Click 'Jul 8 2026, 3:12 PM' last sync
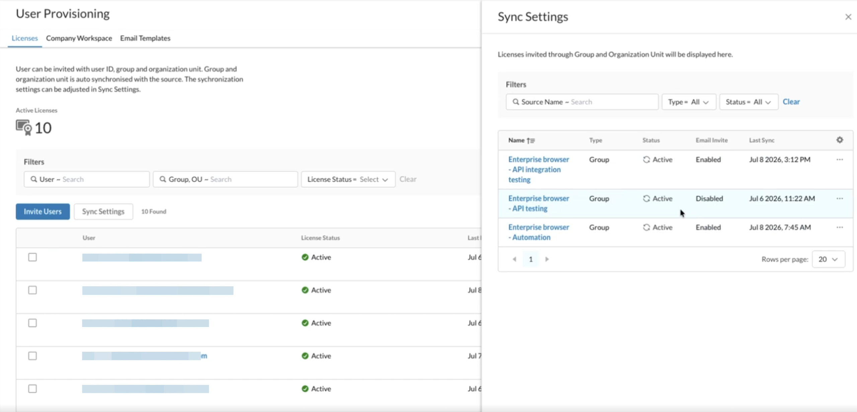857x412 pixels. [780, 160]
